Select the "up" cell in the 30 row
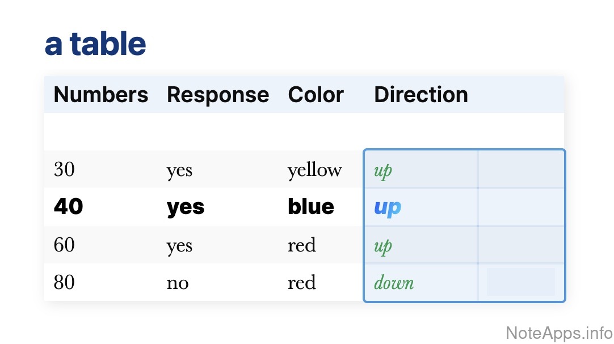Viewport: 614px width, 344px height. click(383, 170)
